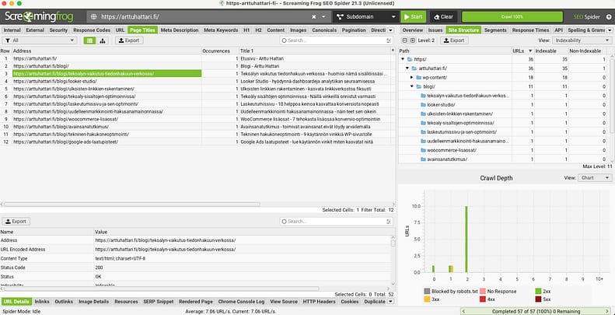Open the Indexability view dropdown
Image resolution: width=615 pixels, height=315 pixels.
[581, 40]
